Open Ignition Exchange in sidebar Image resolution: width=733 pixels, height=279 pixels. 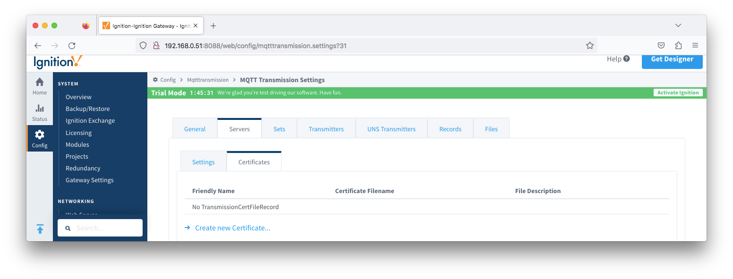point(90,120)
